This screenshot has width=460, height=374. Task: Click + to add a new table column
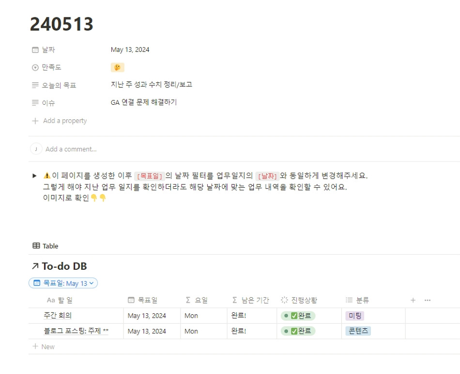click(x=413, y=300)
